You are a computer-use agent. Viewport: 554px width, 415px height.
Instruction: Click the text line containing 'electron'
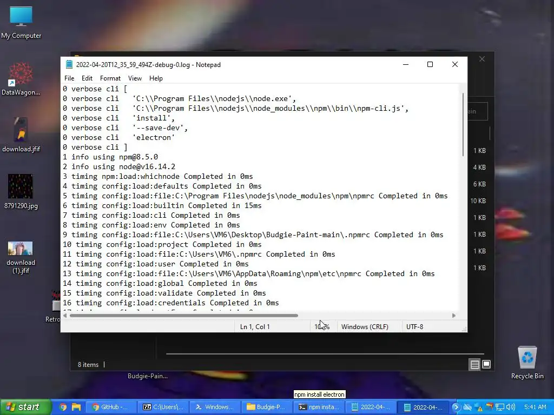coord(118,138)
